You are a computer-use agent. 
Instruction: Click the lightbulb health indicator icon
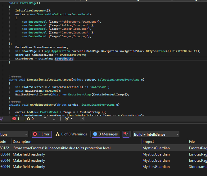(1, 119)
